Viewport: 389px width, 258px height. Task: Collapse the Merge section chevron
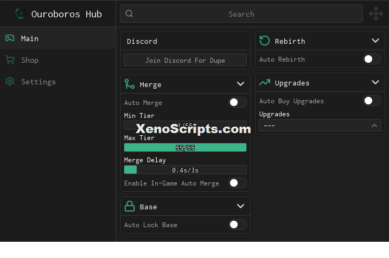[x=240, y=84]
